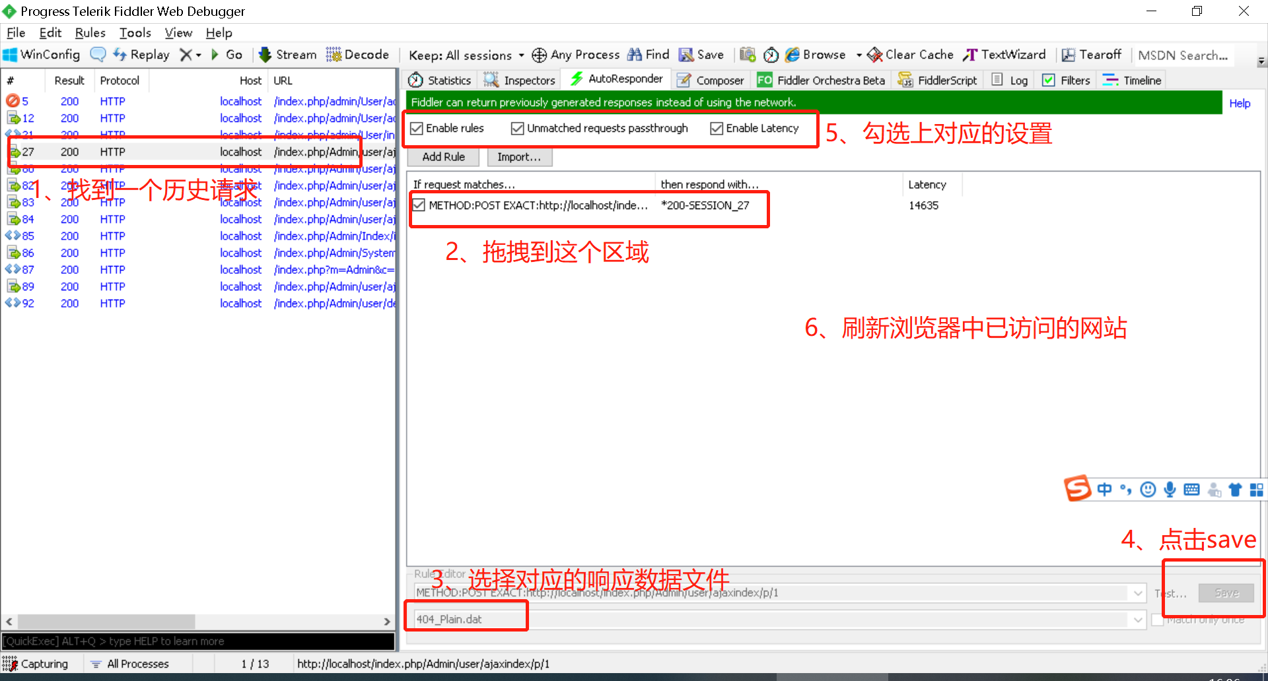Click the Test... button

tap(1170, 593)
